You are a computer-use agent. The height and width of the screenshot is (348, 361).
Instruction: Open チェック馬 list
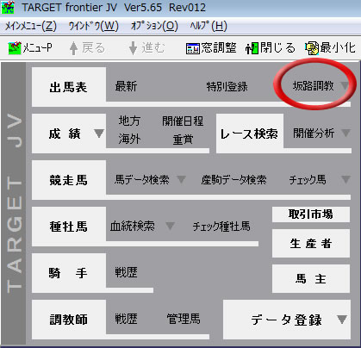pyautogui.click(x=308, y=180)
